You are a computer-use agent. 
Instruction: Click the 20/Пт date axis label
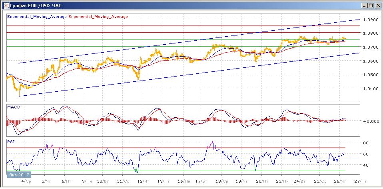(x=263, y=181)
